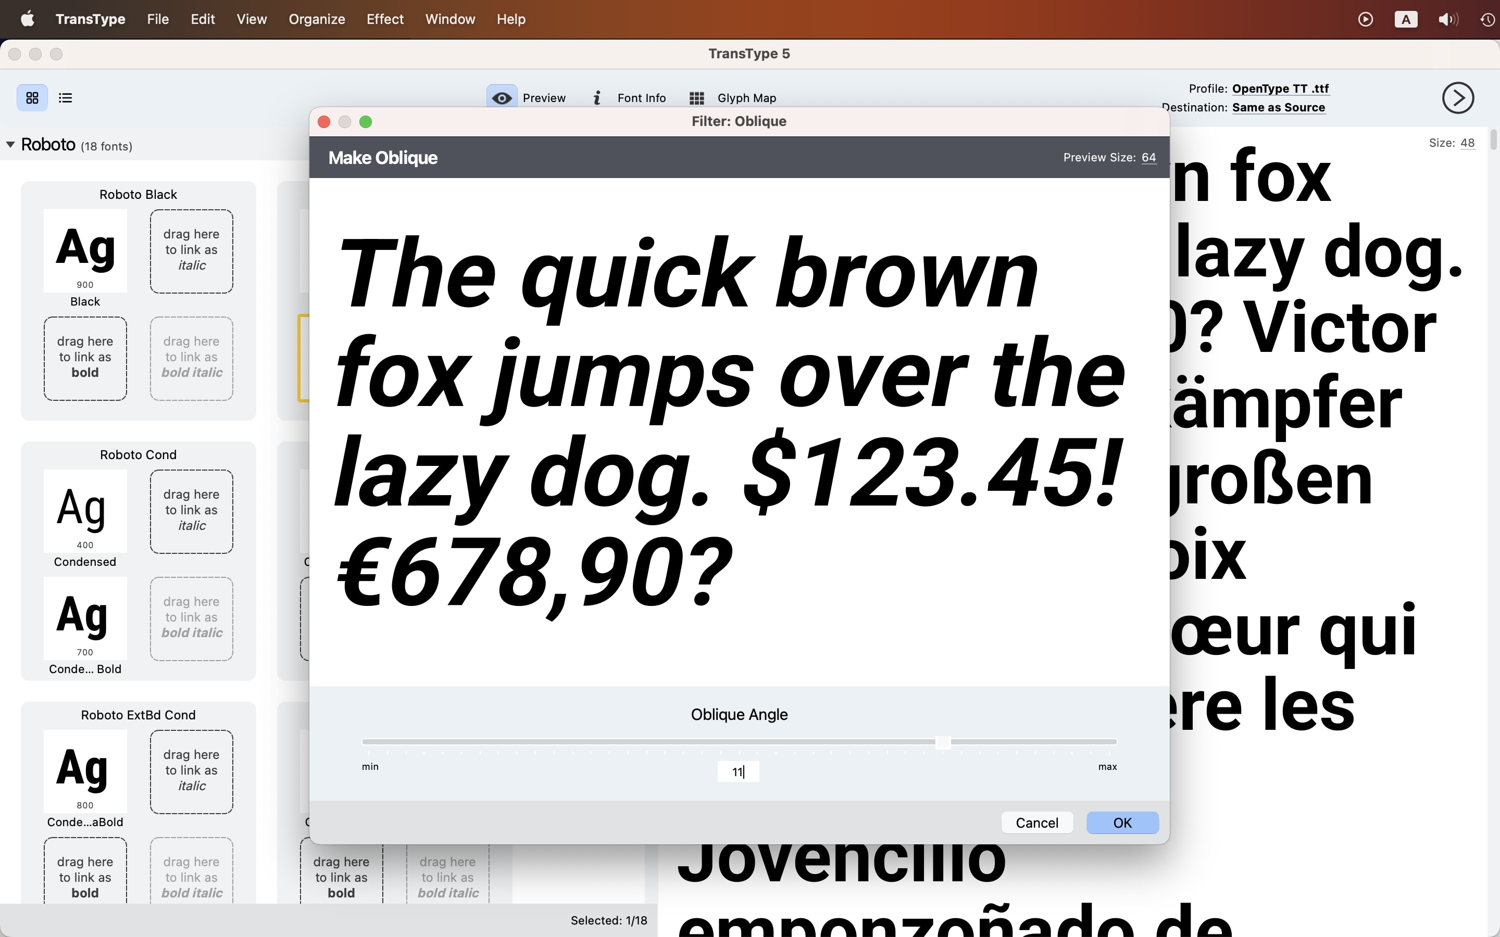Click the keyboard input source icon

coord(1406,19)
